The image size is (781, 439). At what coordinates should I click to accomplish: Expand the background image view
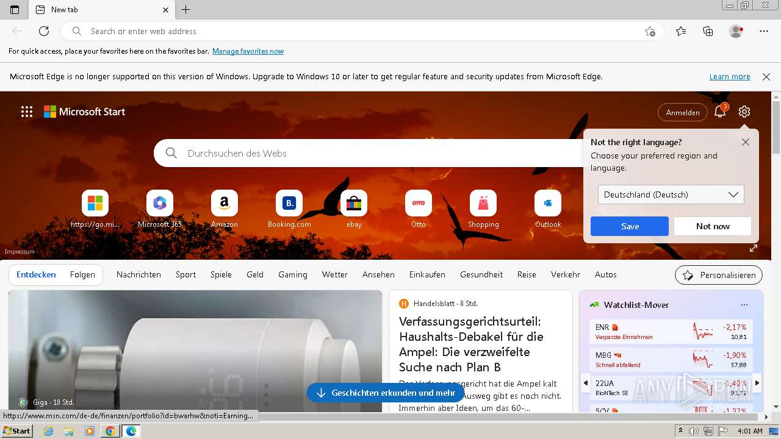[754, 248]
